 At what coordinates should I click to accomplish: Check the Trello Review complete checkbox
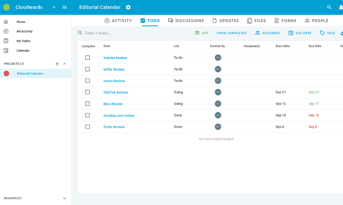click(87, 127)
